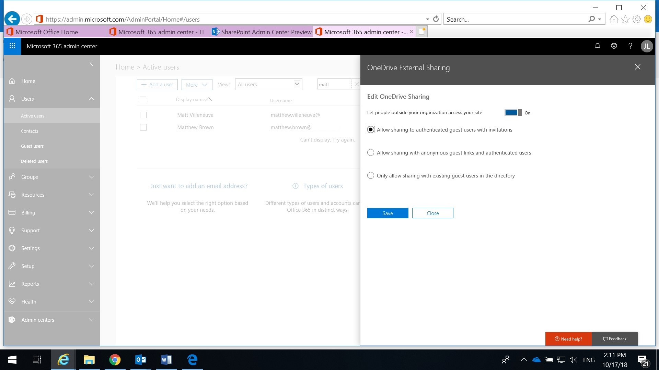Turn off the external site access toggle
Screen dimensions: 659x370
tap(513, 112)
